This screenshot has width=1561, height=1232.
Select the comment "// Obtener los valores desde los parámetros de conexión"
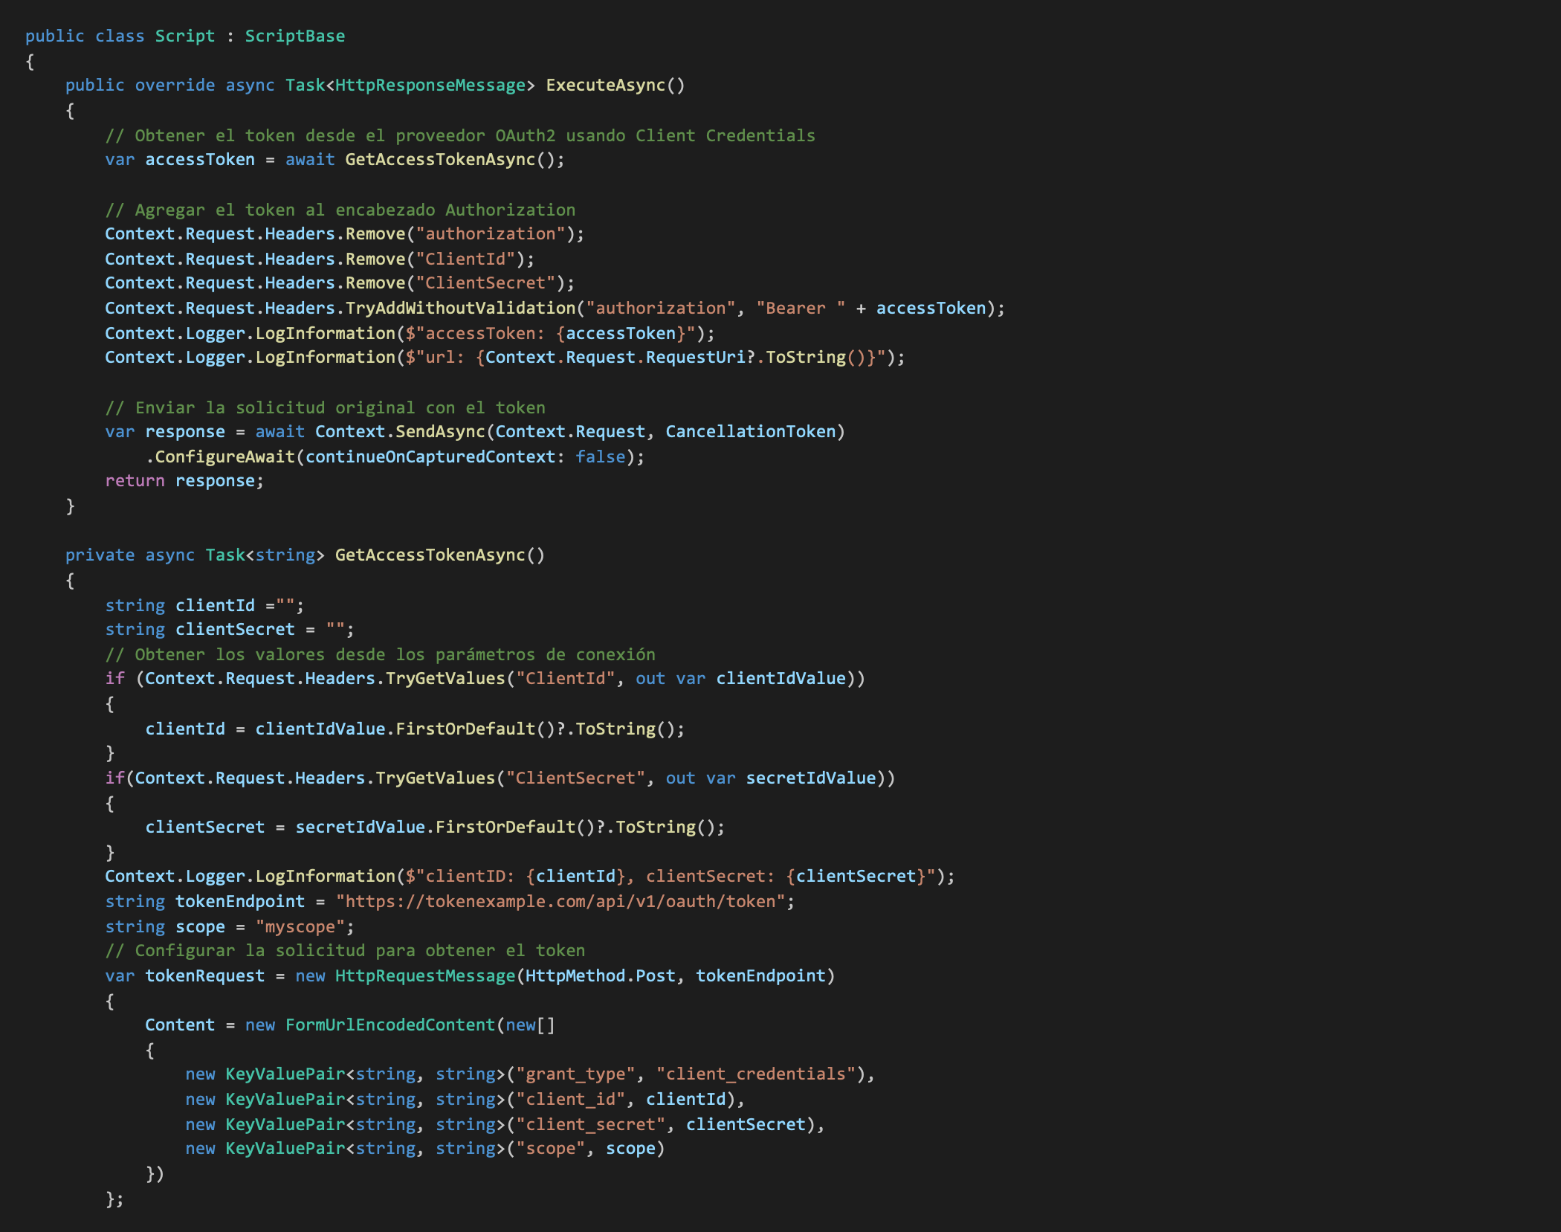[381, 654]
